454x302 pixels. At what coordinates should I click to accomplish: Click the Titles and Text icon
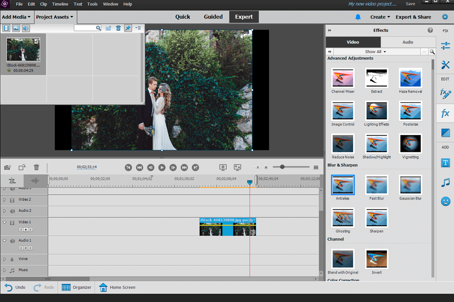[445, 163]
